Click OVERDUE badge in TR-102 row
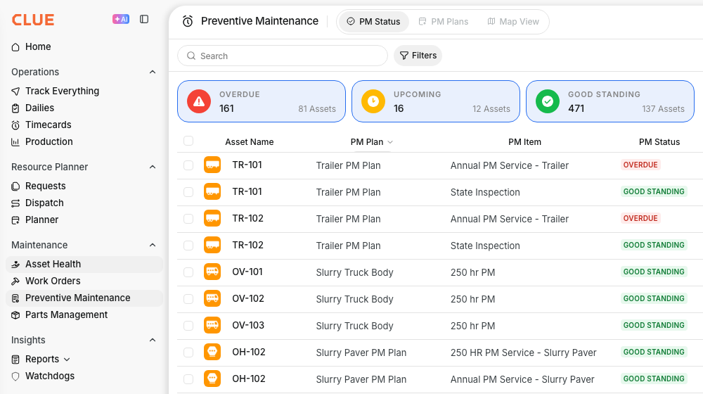703x394 pixels. pos(640,219)
